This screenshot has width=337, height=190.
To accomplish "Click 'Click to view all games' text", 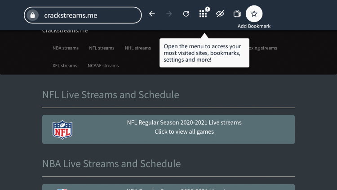I will pos(184,132).
